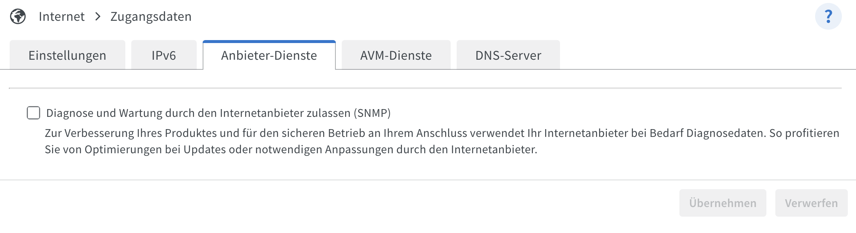The image size is (856, 233).
Task: Click the 'Zur Verbesserung Ihres Produktes' description line
Action: click(442, 133)
